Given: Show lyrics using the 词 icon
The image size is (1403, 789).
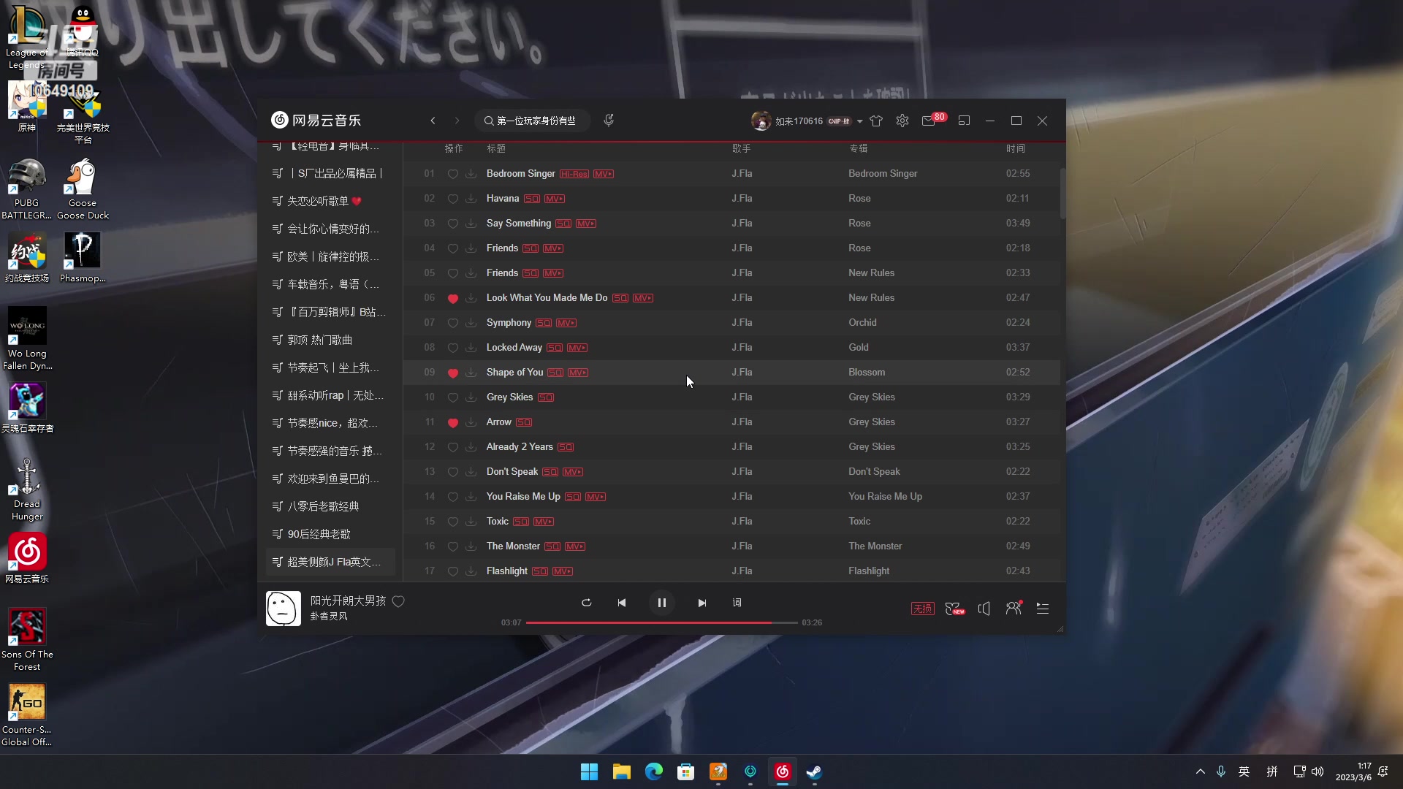Looking at the screenshot, I should [x=737, y=603].
